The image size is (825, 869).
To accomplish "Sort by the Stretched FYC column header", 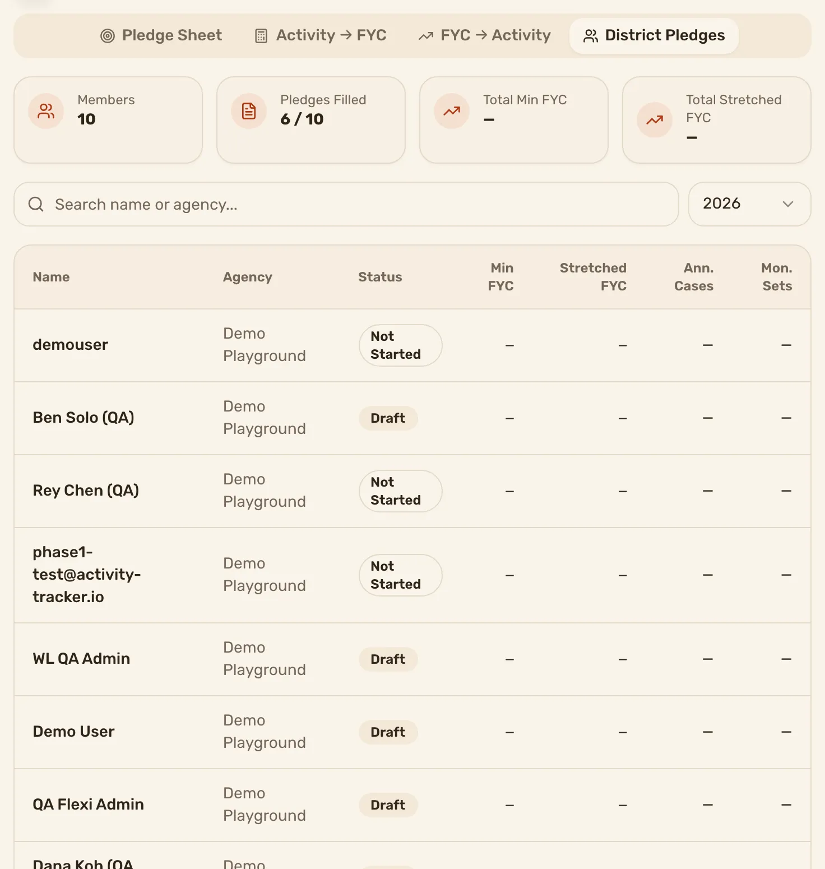I will tap(593, 277).
